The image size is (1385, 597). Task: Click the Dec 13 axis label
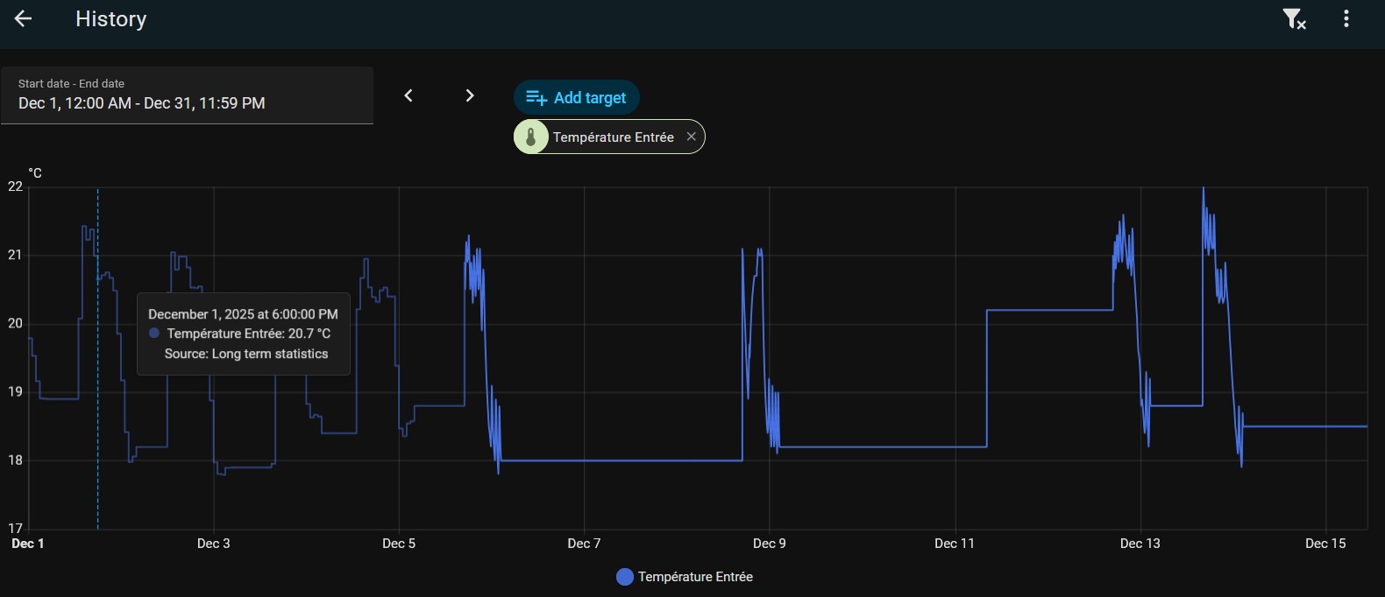[x=1140, y=544]
